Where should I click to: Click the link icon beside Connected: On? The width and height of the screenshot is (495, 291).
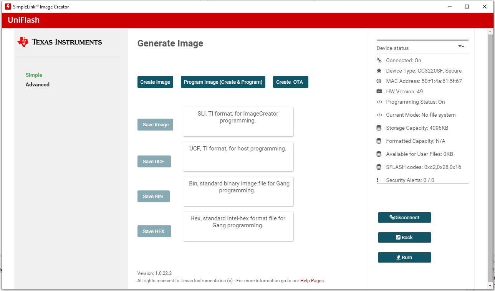pos(379,60)
